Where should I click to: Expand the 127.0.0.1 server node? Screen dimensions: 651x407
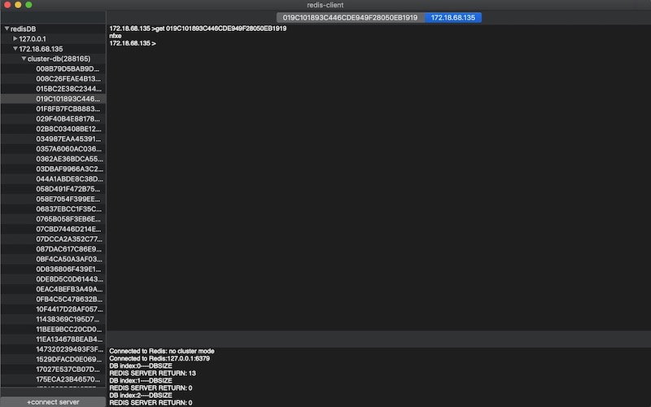coord(15,38)
